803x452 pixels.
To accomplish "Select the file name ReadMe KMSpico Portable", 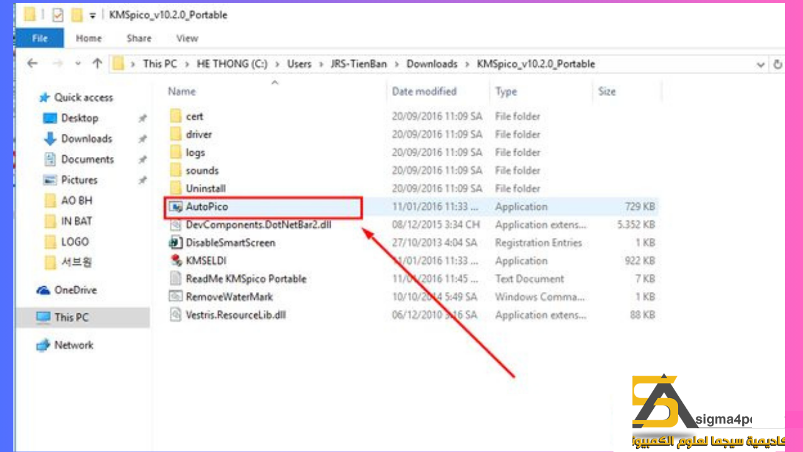I will point(246,279).
